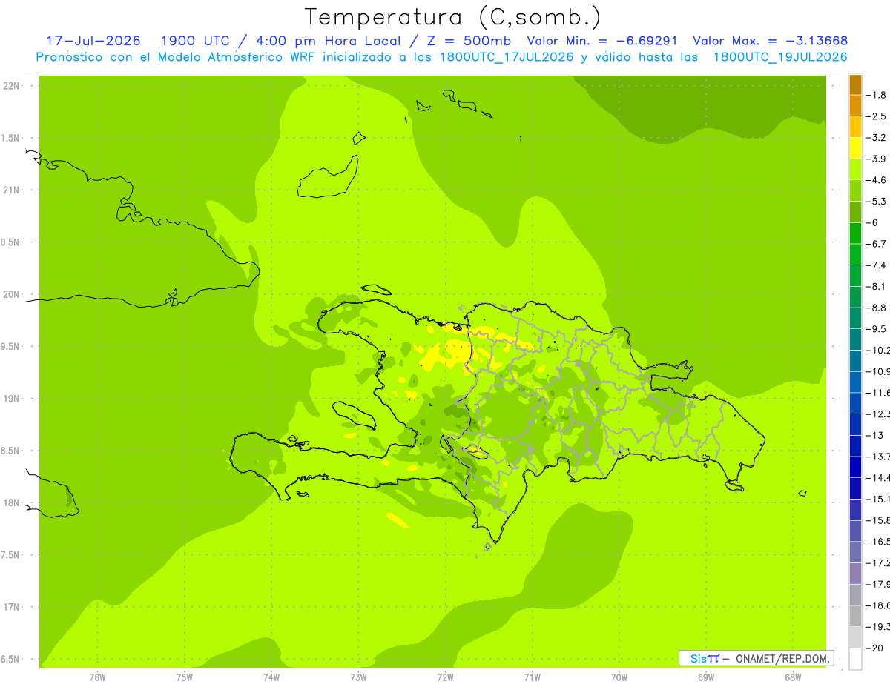Viewport: 890px width, 687px height.
Task: Click the longitude label "72W"
Action: (445, 677)
